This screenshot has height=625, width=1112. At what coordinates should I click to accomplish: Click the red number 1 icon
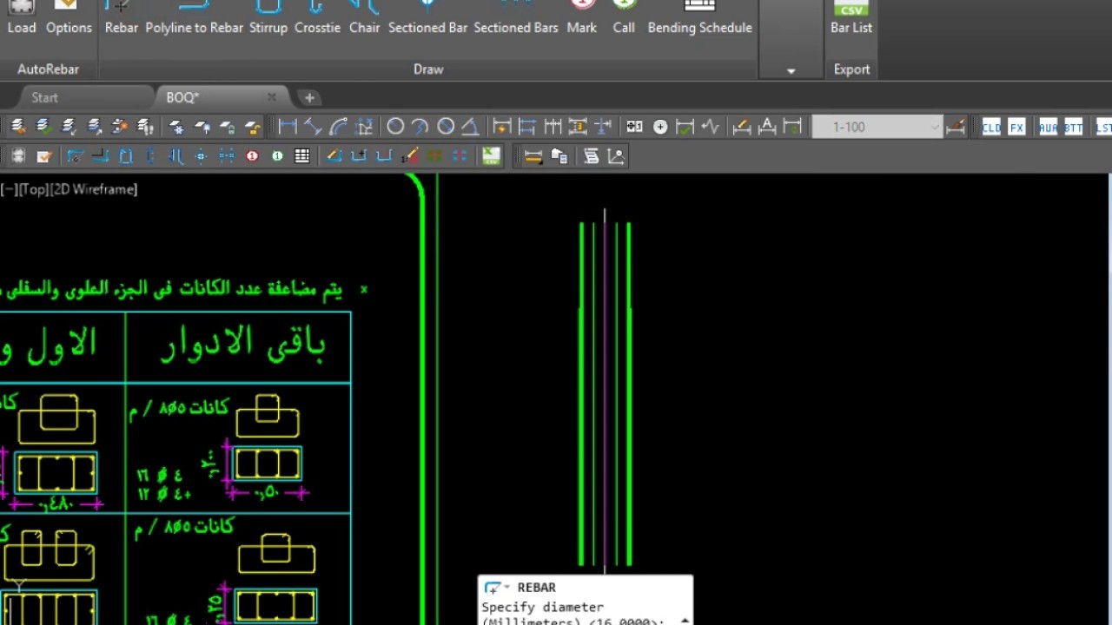click(252, 156)
